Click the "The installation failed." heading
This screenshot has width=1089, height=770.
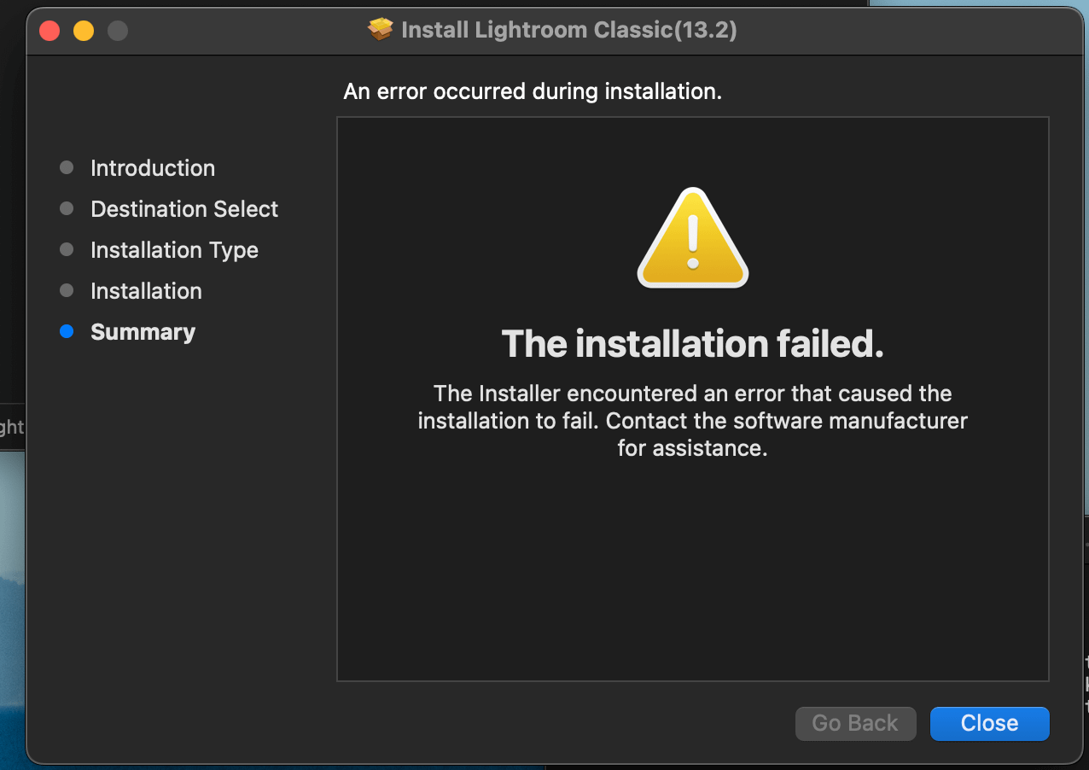pyautogui.click(x=692, y=344)
